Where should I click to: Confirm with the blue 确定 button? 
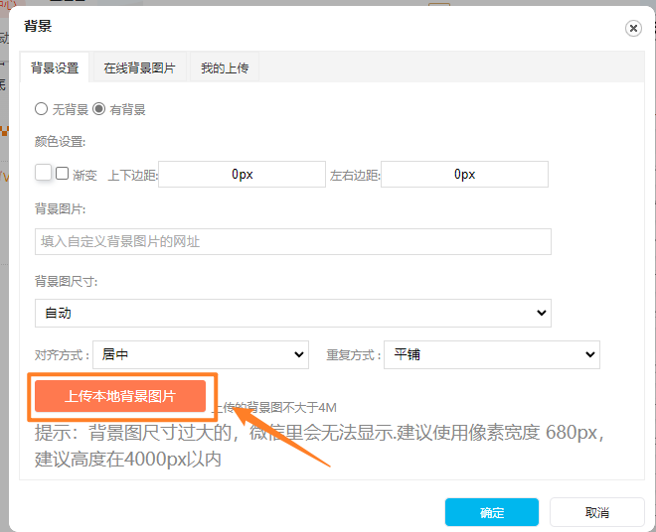point(491,512)
